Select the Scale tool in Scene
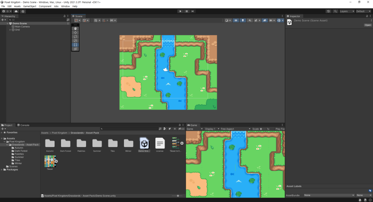Screen dimensions: 373x202 75,41
